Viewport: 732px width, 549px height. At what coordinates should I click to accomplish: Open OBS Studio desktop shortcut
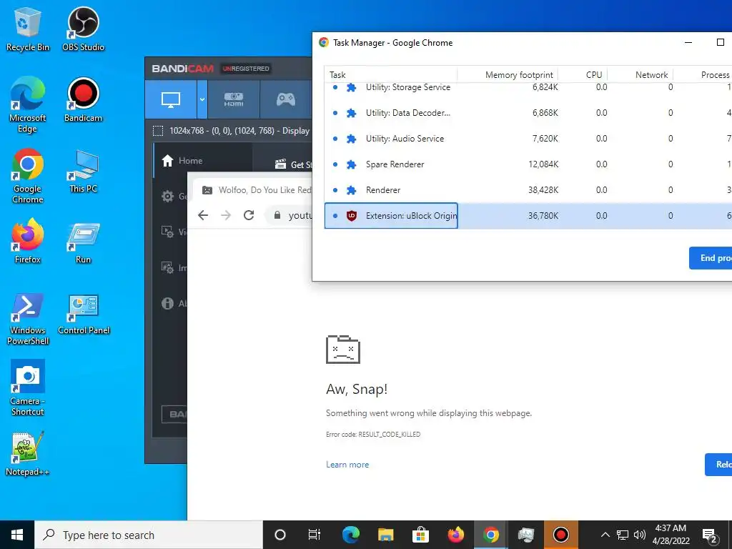coord(83,30)
